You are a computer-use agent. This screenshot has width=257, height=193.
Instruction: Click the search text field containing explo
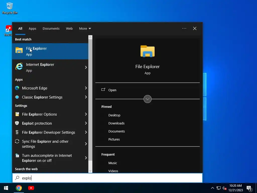[107, 178]
